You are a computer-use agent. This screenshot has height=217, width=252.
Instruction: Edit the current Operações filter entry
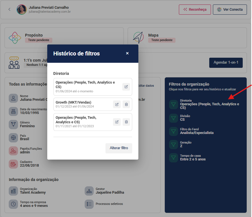[126, 87]
